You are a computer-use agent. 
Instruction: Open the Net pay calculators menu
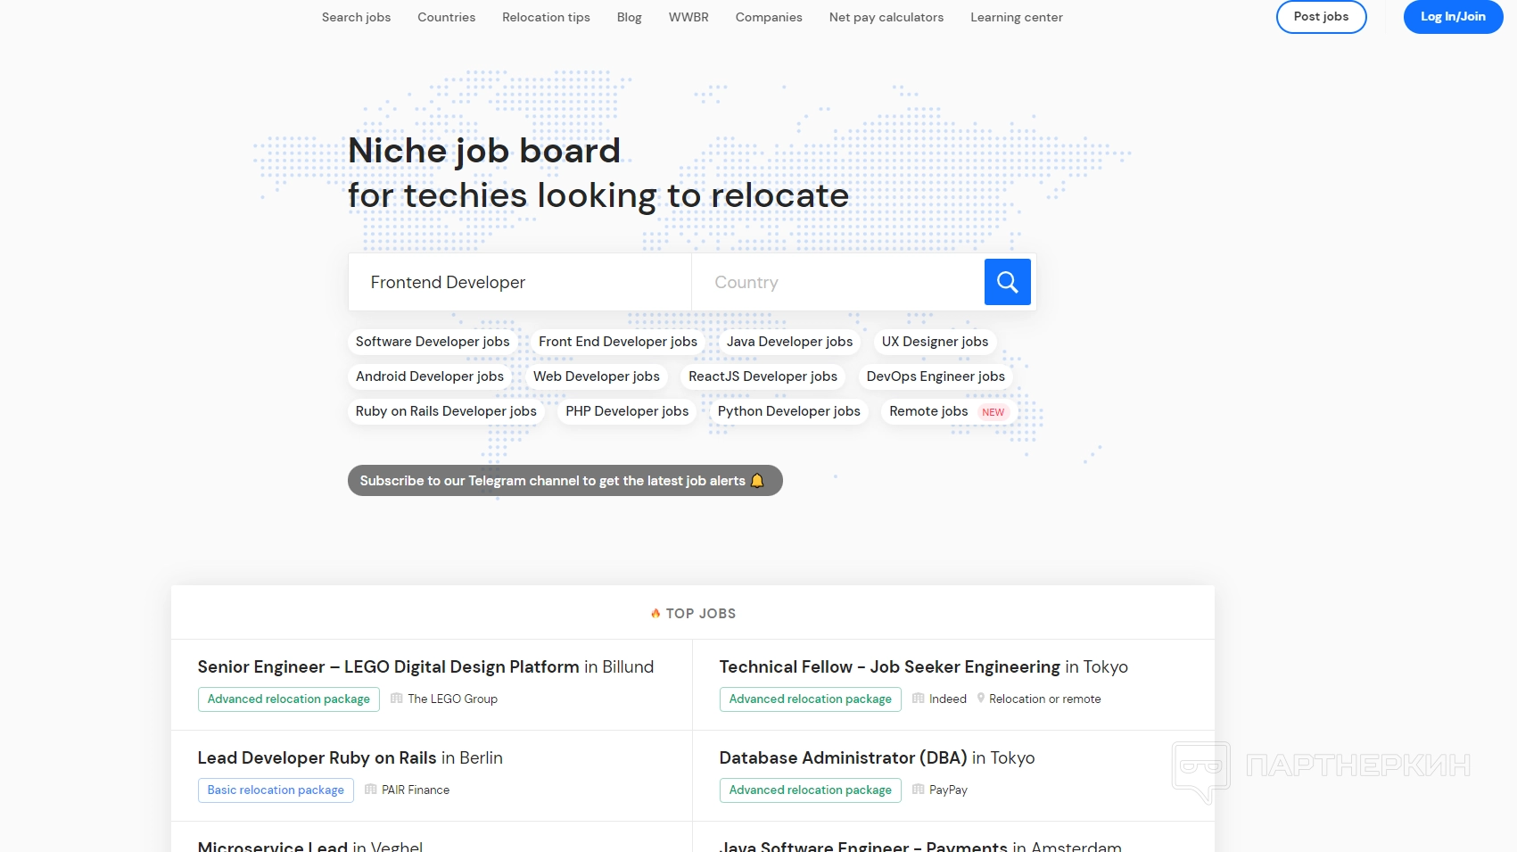[x=886, y=17]
